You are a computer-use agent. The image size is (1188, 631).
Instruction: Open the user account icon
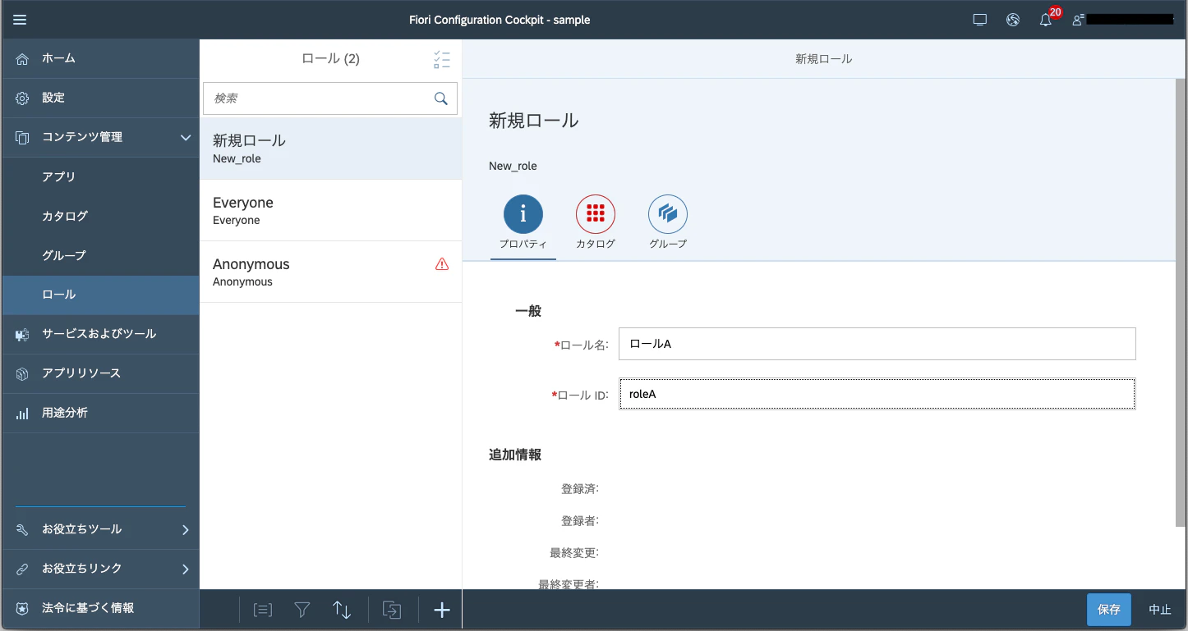coord(1078,20)
